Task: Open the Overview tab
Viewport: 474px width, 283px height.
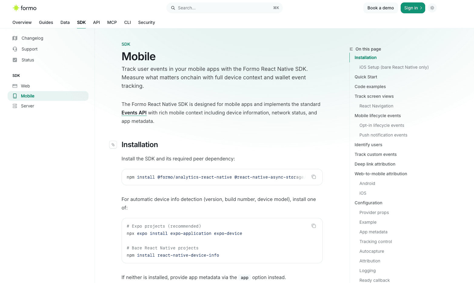Action: (22, 22)
